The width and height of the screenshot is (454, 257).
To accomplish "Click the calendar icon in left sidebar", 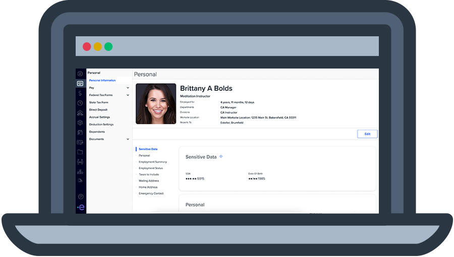I will point(80,133).
